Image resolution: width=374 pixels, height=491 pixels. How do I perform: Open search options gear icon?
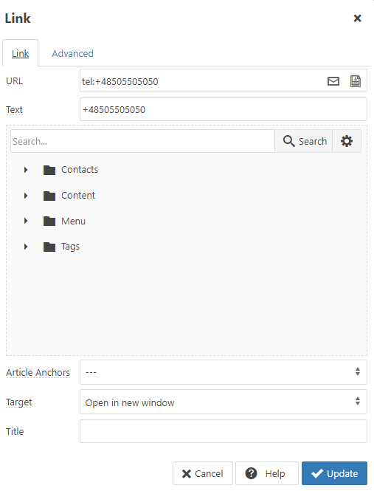[x=347, y=141]
